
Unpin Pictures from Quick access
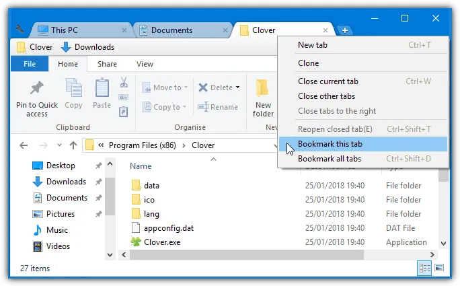click(x=98, y=214)
